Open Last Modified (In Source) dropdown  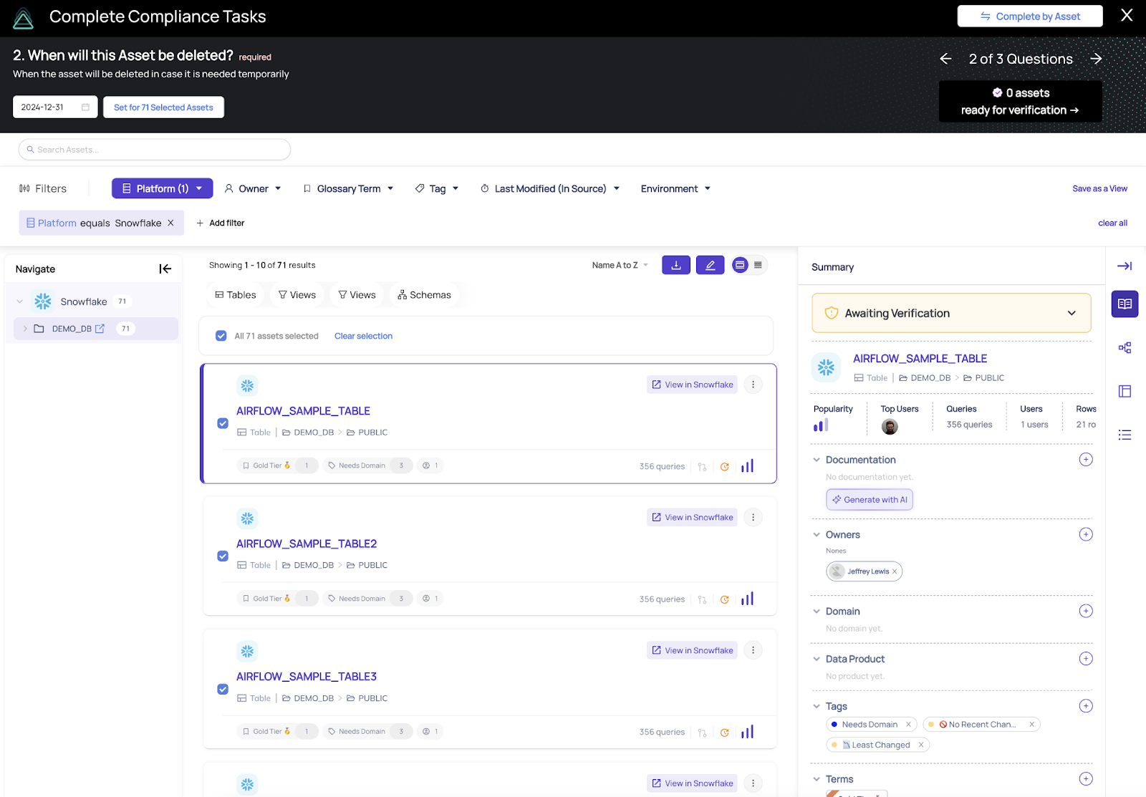coord(550,188)
